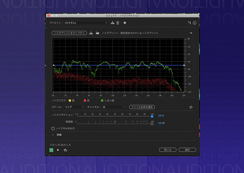The height and width of the screenshot is (173, 244).
Task: Enable the ノイズのみを出力 checkbox
Action: tap(53, 128)
